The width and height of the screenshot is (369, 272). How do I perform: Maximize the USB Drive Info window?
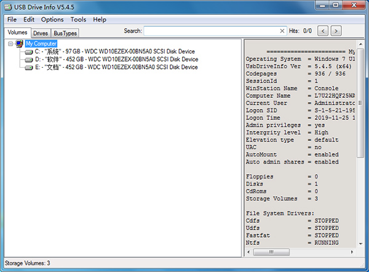336,5
